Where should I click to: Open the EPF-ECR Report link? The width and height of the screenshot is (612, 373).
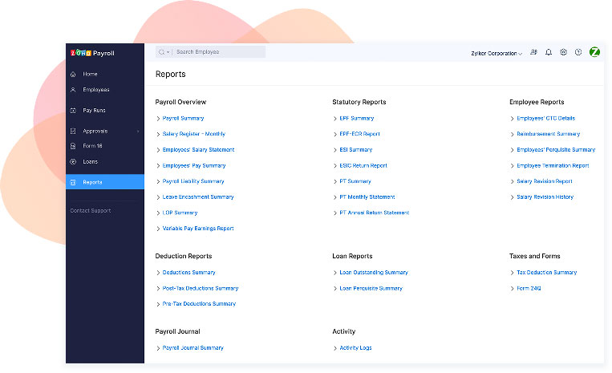(x=359, y=134)
